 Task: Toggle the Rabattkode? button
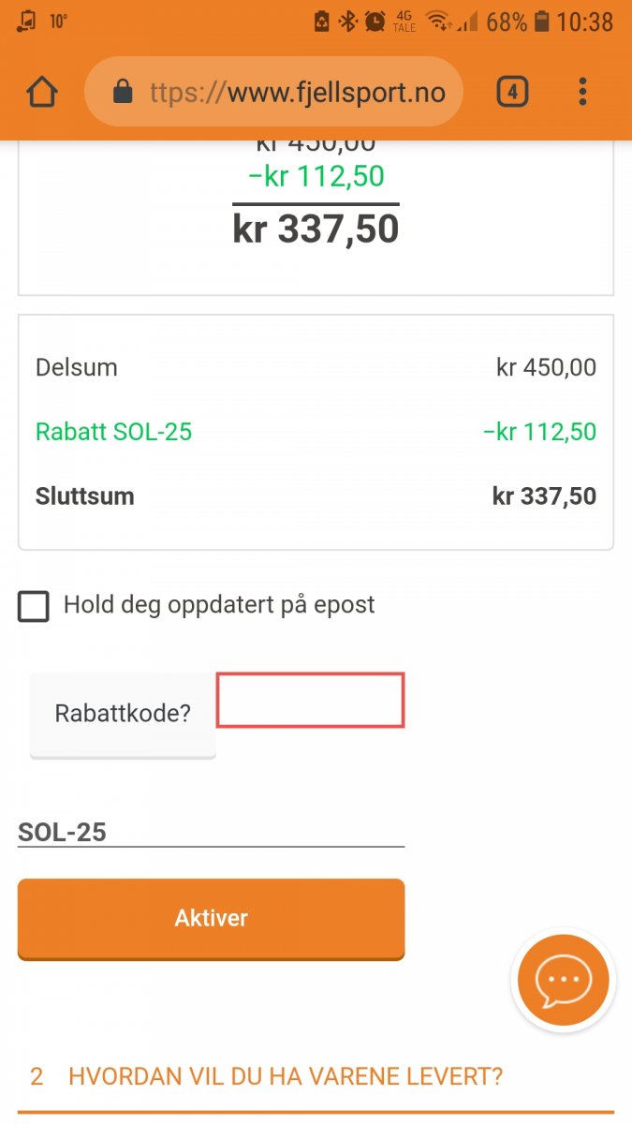(123, 714)
